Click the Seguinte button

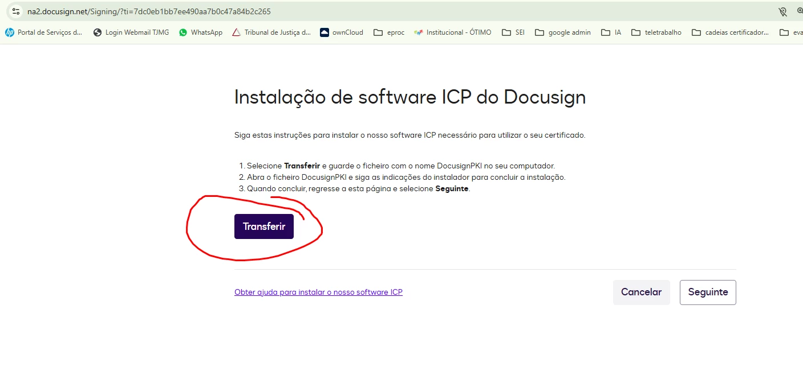pos(708,292)
